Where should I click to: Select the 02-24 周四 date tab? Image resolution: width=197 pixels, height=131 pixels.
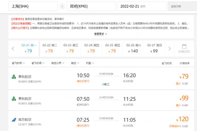pos(92,49)
